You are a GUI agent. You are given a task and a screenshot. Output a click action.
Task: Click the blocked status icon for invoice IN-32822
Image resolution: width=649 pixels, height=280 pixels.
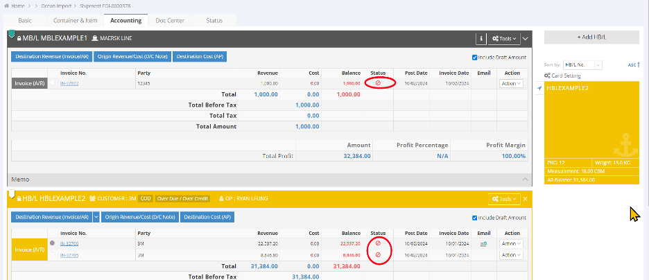(x=378, y=83)
